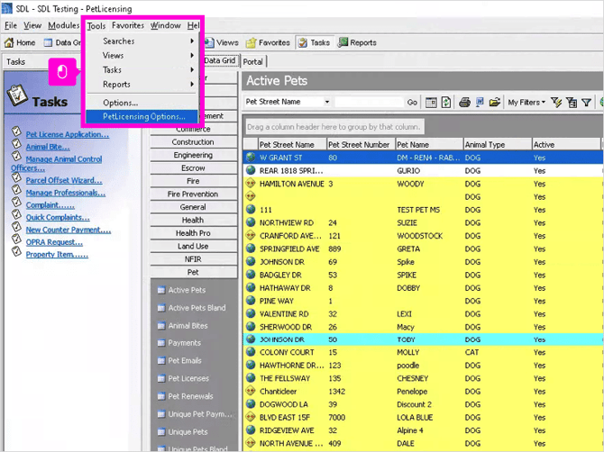The width and height of the screenshot is (604, 452).
Task: Open the Window menu
Action: click(165, 25)
